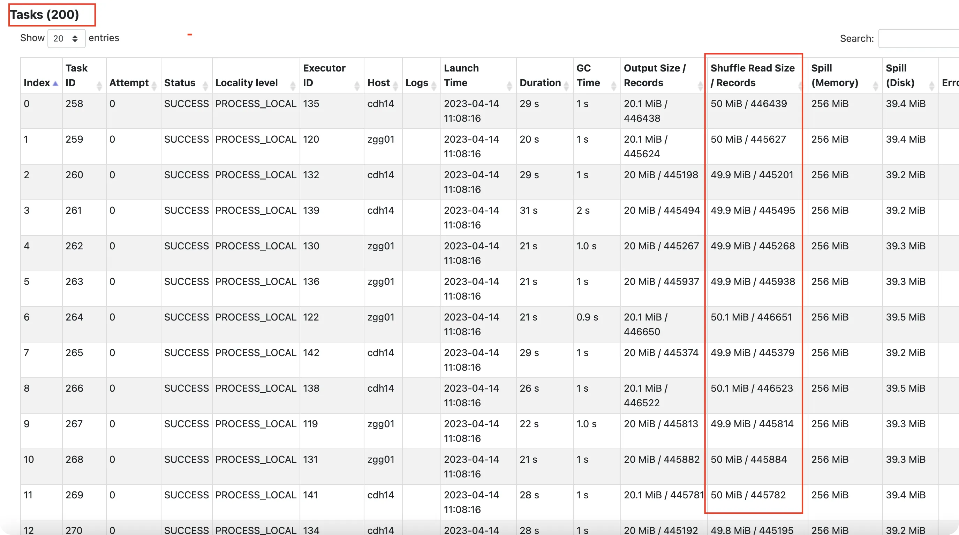Select the row with Task ID 258

click(74, 104)
